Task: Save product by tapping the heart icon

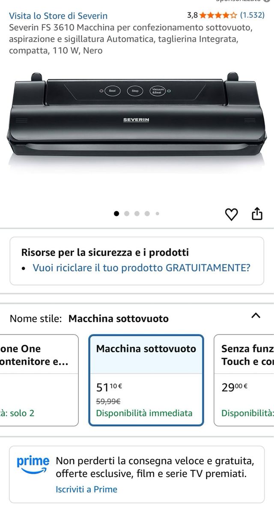Action: 231,213
